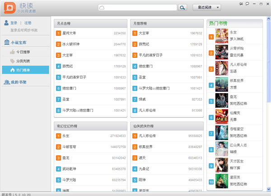The height and width of the screenshot is (196, 271).
Task: Click the user avatar icon
Action: [x=6, y=23]
